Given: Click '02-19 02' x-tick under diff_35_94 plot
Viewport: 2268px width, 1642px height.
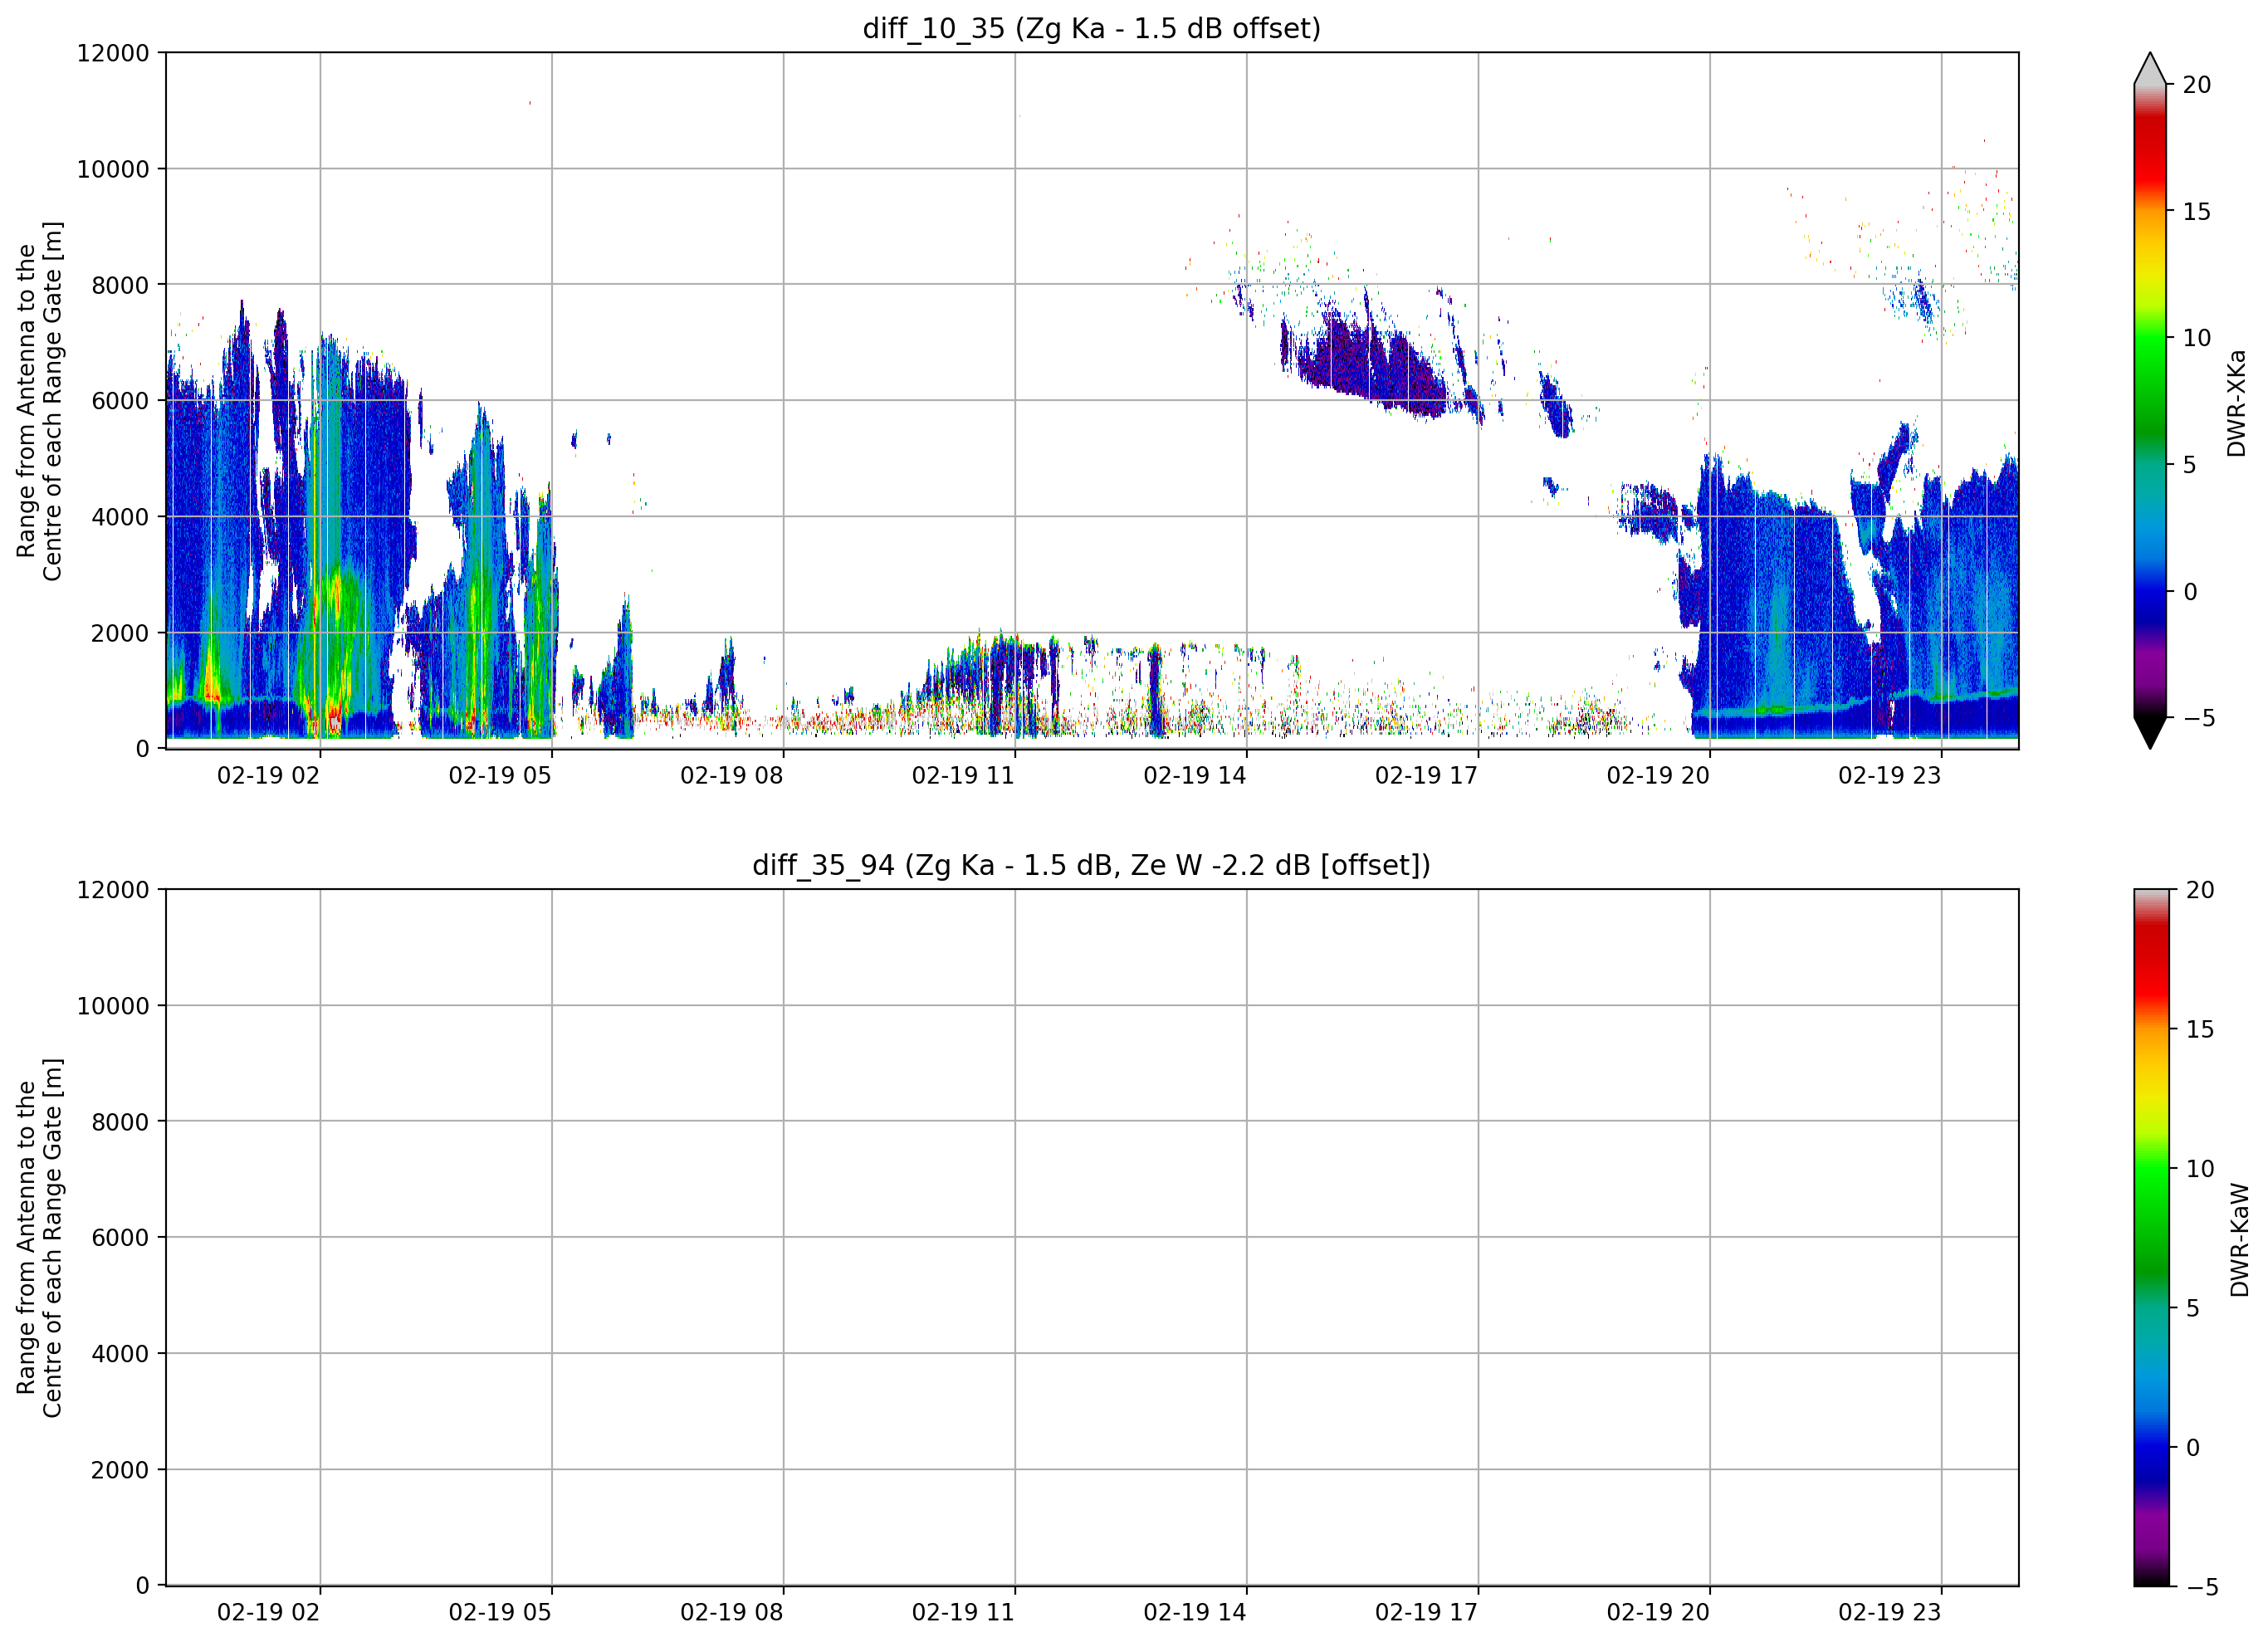Looking at the screenshot, I should tap(268, 1613).
